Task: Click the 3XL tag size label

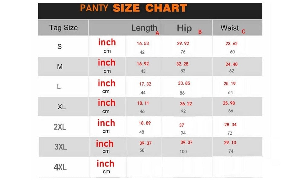Action: pos(60,147)
